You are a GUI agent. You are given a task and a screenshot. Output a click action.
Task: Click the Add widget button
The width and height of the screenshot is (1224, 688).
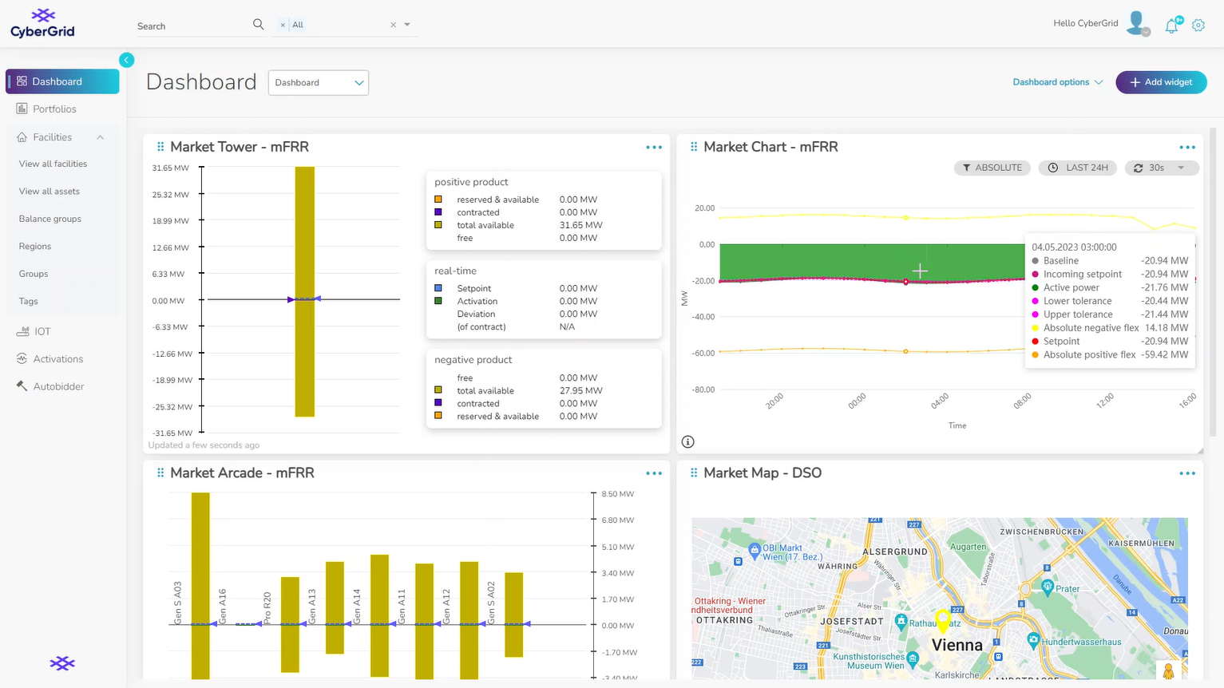click(x=1161, y=82)
